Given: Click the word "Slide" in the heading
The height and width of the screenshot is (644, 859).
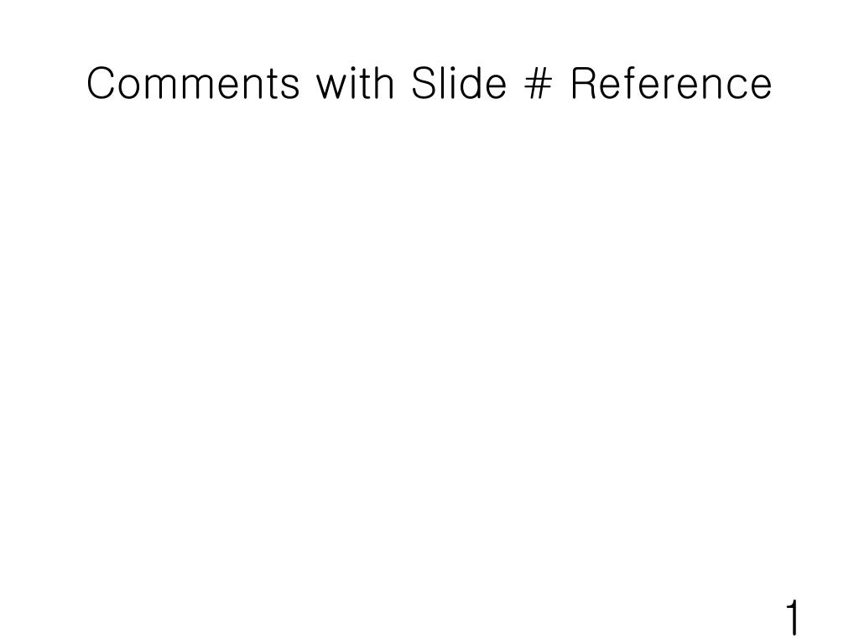Looking at the screenshot, I should [459, 83].
